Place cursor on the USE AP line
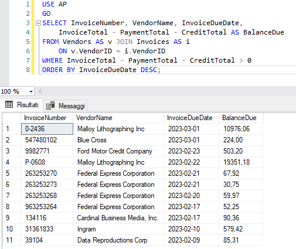 [x=55, y=4]
